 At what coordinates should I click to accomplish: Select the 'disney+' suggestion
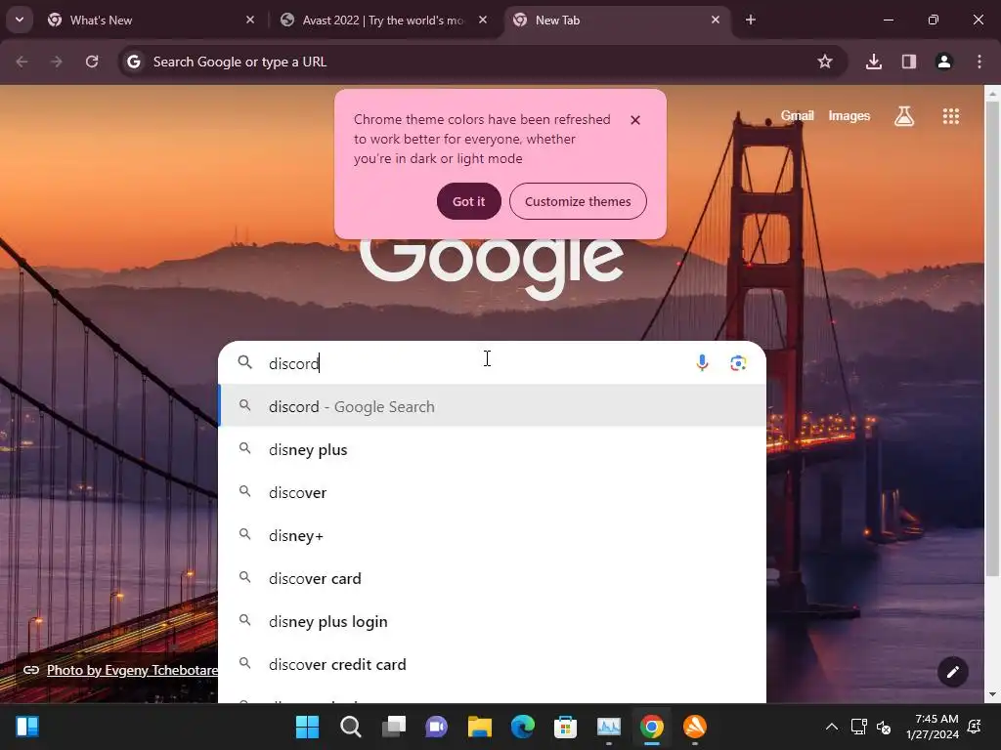point(493,536)
